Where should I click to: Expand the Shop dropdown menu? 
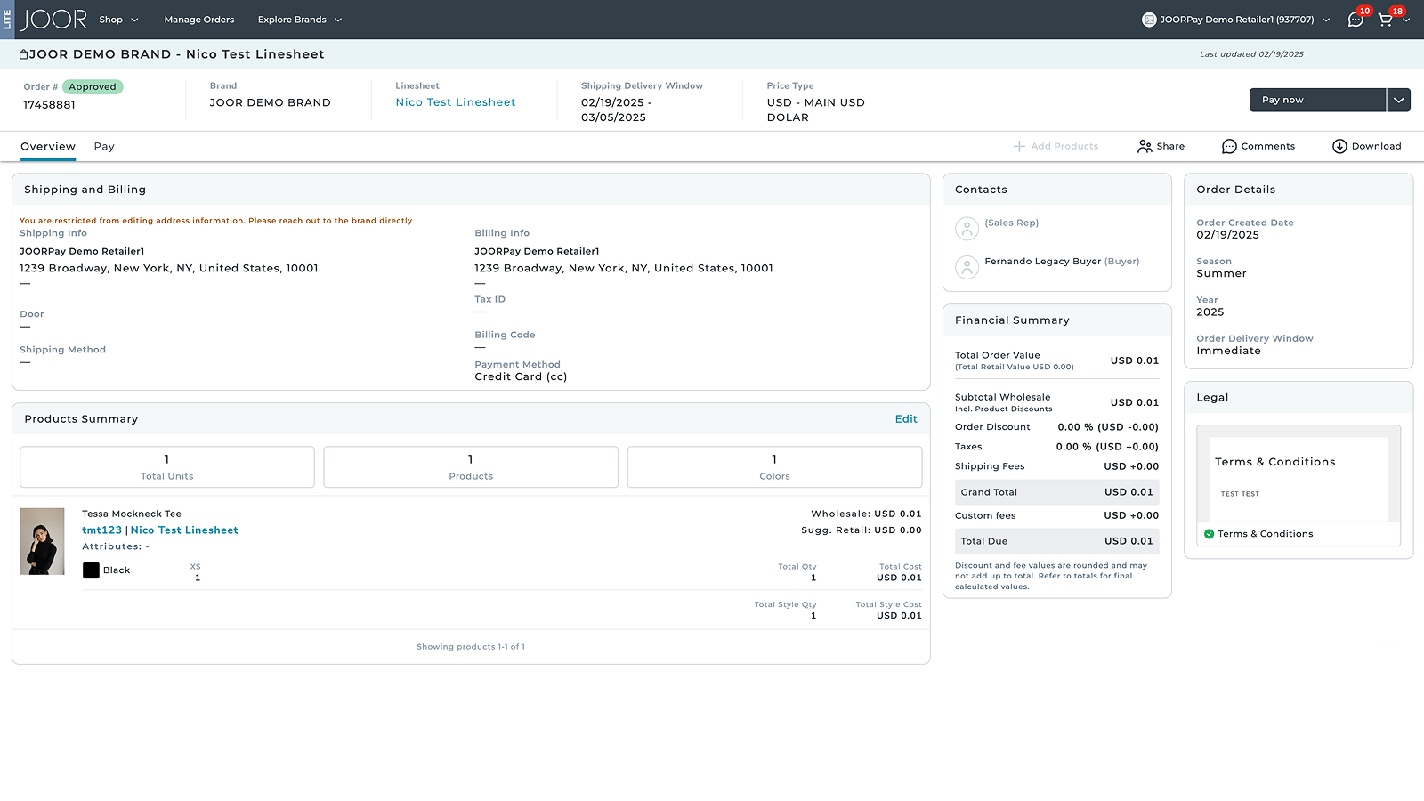119,20
